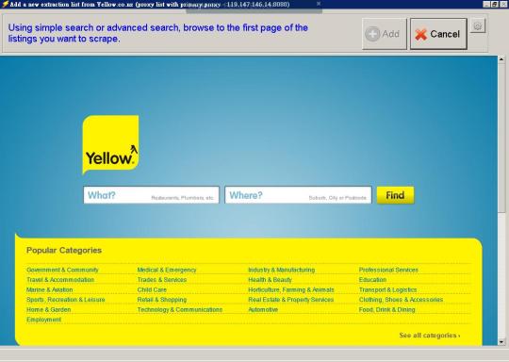Open Home & Garden category
This screenshot has width=509, height=362.
point(49,310)
